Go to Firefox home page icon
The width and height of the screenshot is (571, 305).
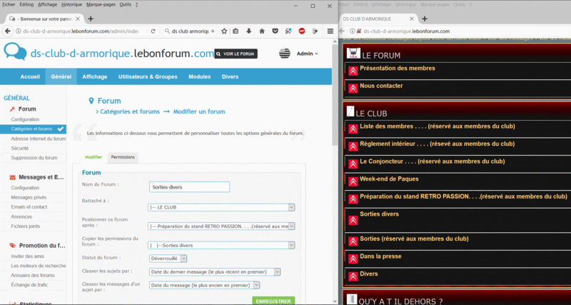pyautogui.click(x=262, y=31)
